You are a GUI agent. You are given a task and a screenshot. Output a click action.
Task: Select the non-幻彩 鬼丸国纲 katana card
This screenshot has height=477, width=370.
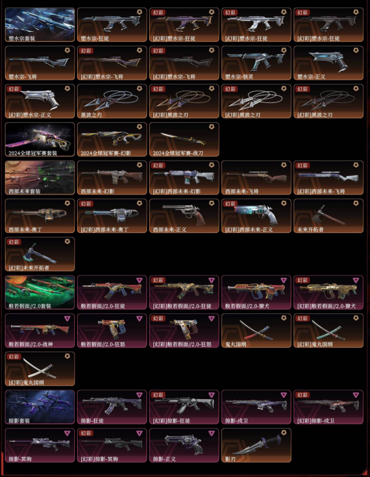[256, 331]
